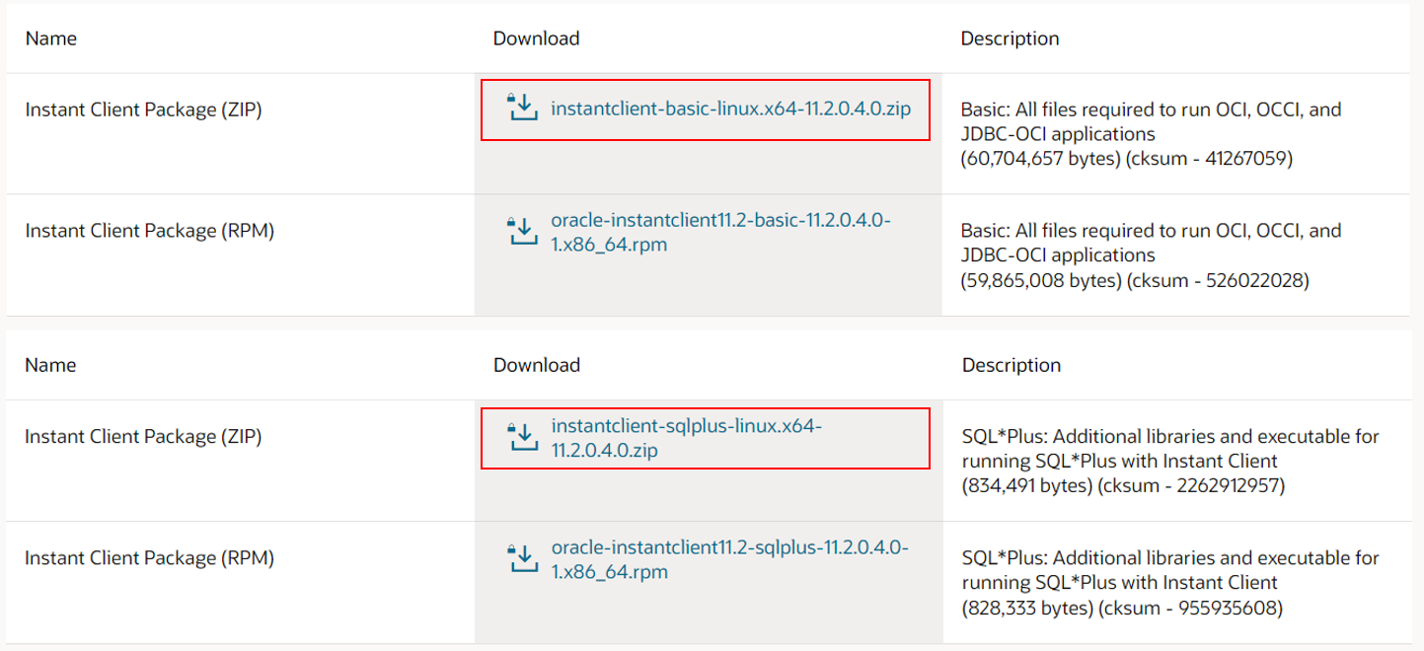The height and width of the screenshot is (651, 1424).
Task: Click description with cksum 41267059
Action: point(1152,134)
